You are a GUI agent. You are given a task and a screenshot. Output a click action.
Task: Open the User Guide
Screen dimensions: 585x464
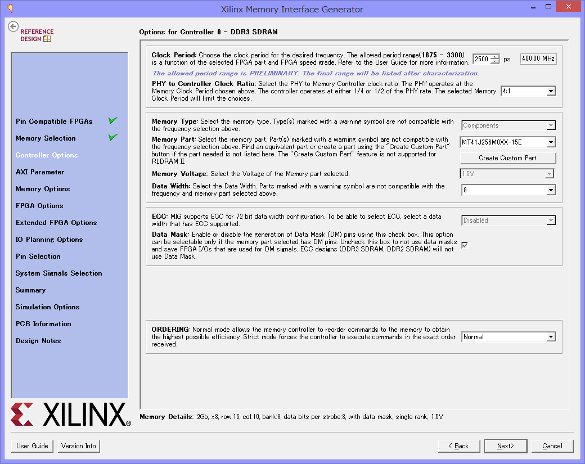pyautogui.click(x=32, y=446)
